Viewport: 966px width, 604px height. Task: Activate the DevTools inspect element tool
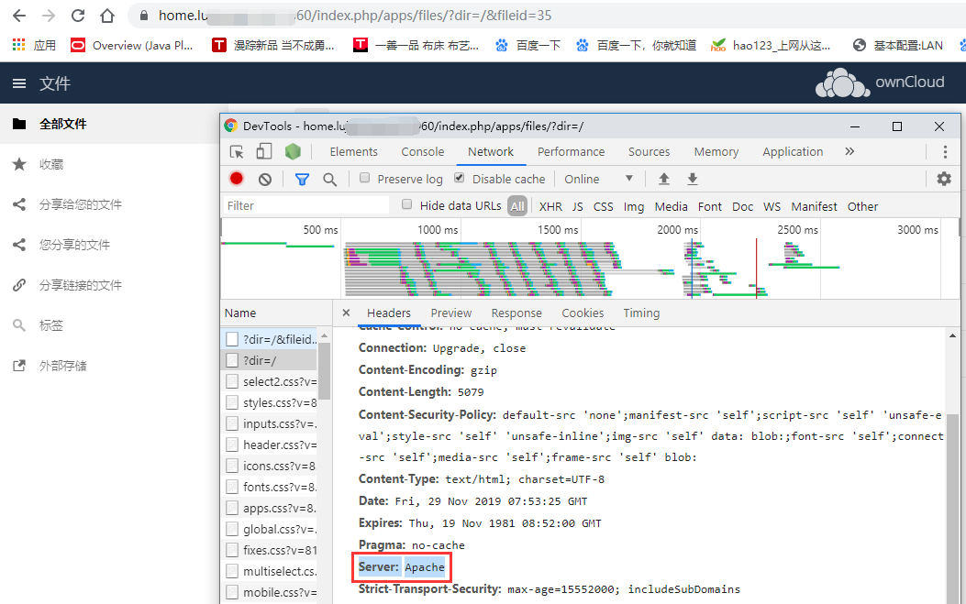237,151
